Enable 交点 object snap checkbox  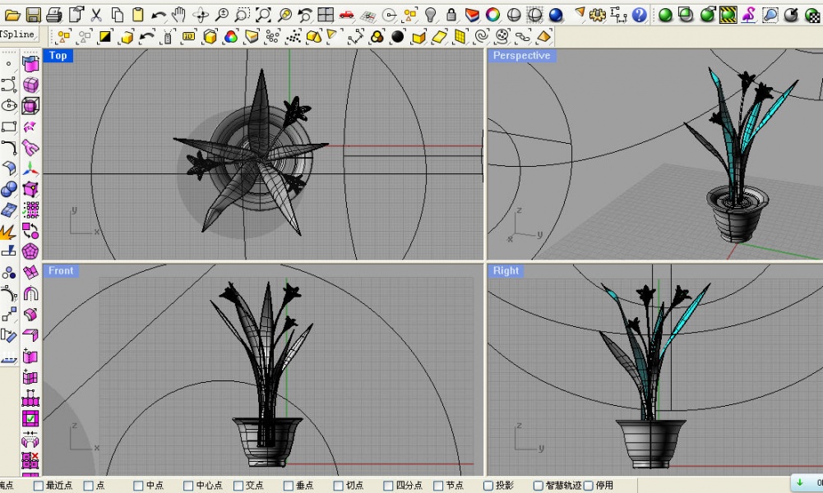238,486
